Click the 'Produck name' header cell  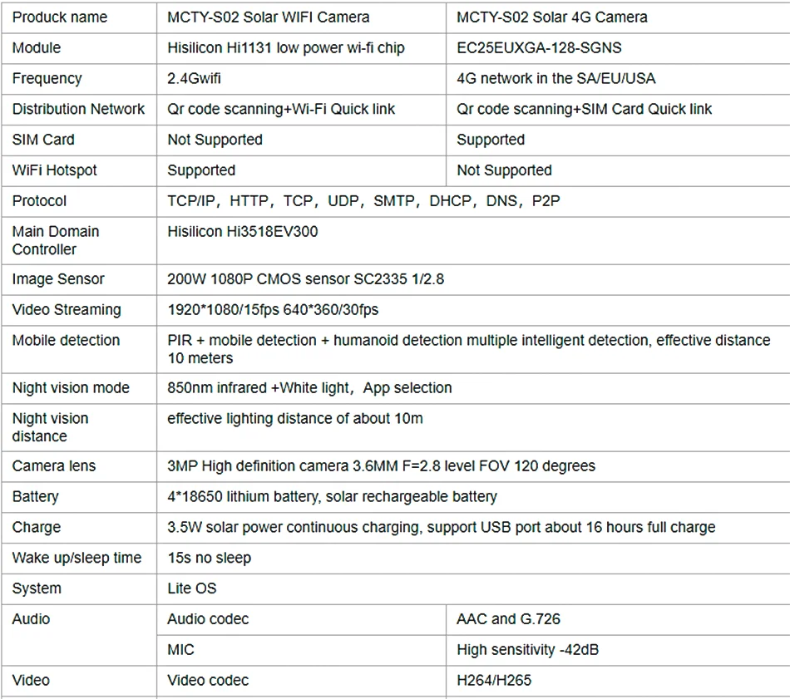[x=79, y=17]
